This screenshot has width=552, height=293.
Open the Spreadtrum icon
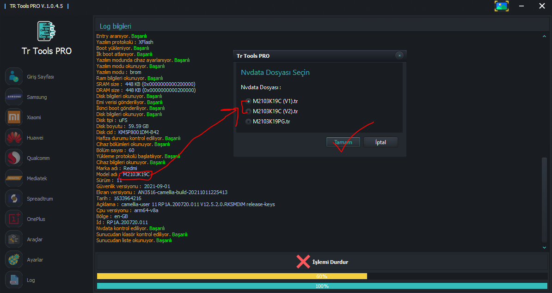click(x=14, y=198)
